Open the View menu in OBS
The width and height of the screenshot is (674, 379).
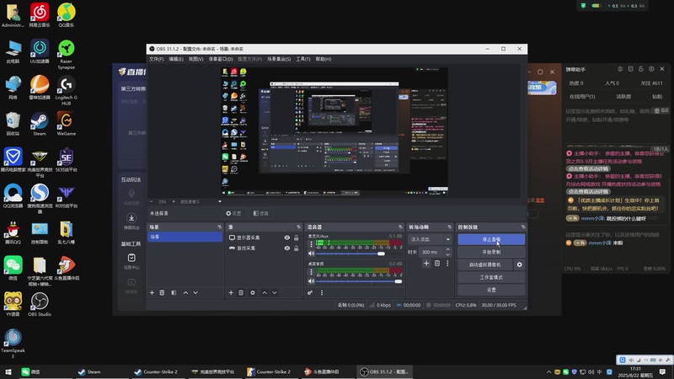point(195,59)
